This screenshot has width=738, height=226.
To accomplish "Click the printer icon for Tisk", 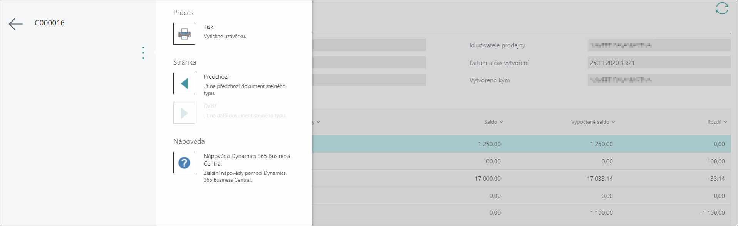I will 184,34.
